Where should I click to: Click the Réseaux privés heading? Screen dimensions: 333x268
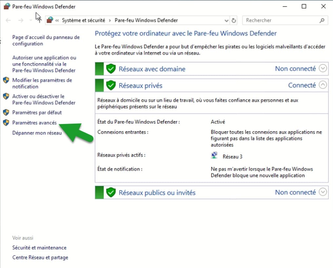(x=140, y=85)
